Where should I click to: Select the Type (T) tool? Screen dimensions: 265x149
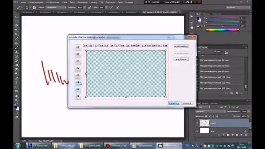pos(17,83)
